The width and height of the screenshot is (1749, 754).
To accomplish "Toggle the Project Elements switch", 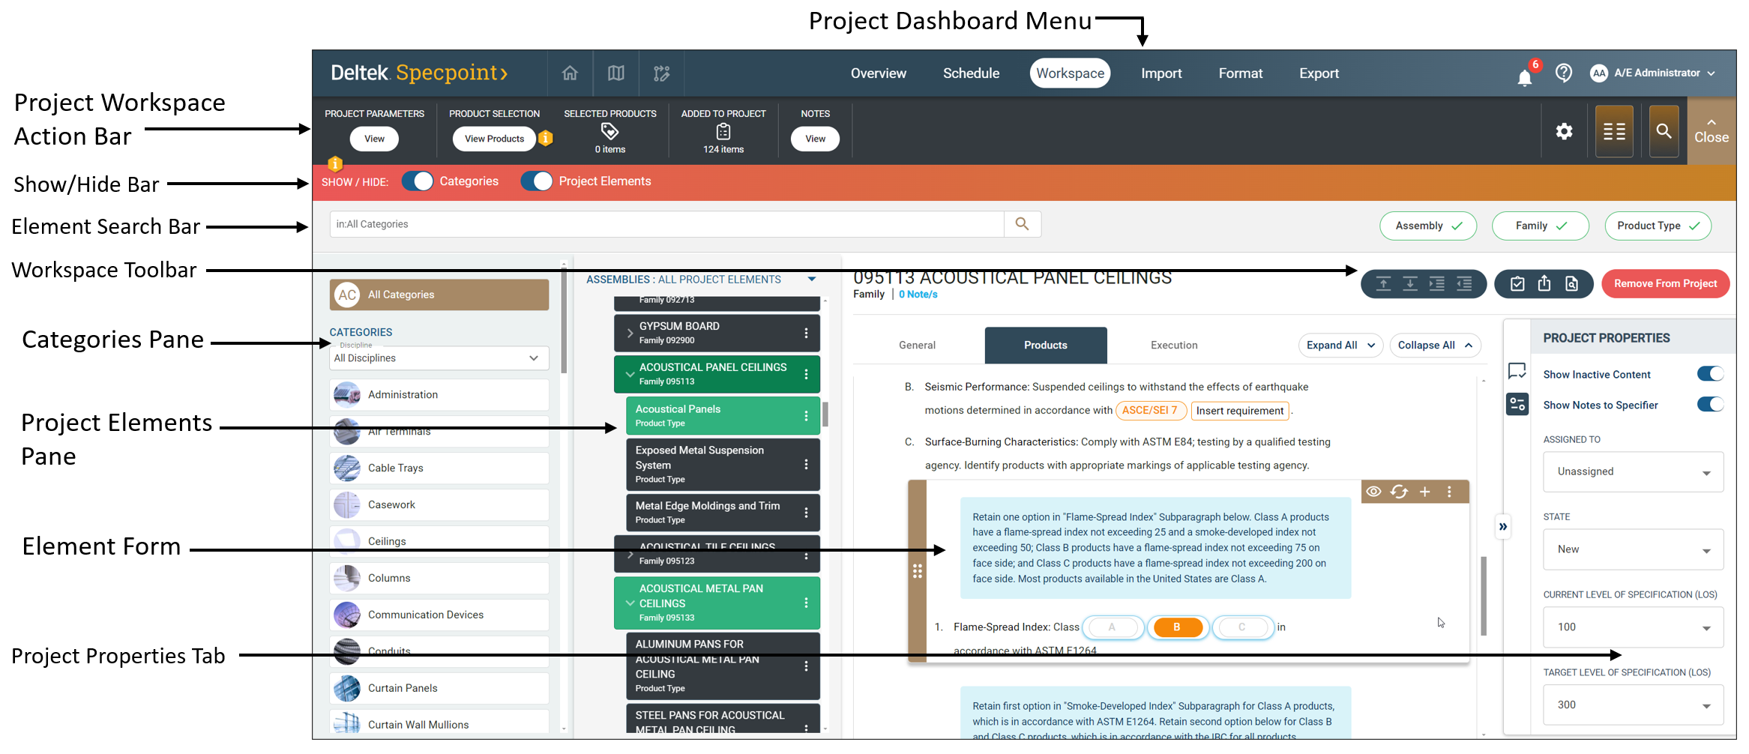I will click(x=537, y=181).
